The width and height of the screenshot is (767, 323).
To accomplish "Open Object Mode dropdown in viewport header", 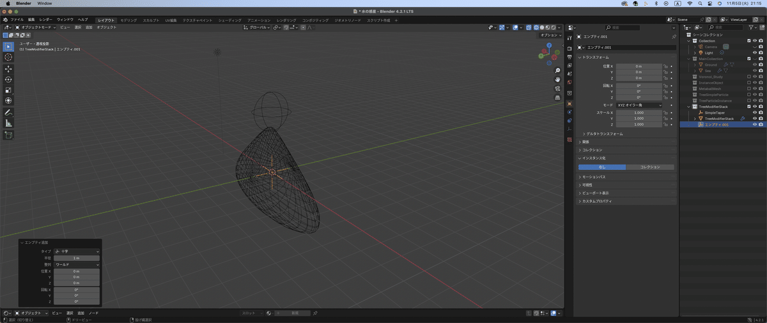I will pos(36,27).
